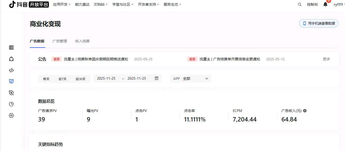Viewport: 345px width, 151px height.
Task: Click the top sidebar list panel icon
Action: coord(11,47)
